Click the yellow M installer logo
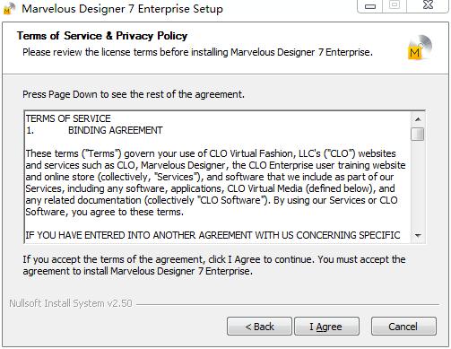The width and height of the screenshot is (451, 349). click(420, 48)
